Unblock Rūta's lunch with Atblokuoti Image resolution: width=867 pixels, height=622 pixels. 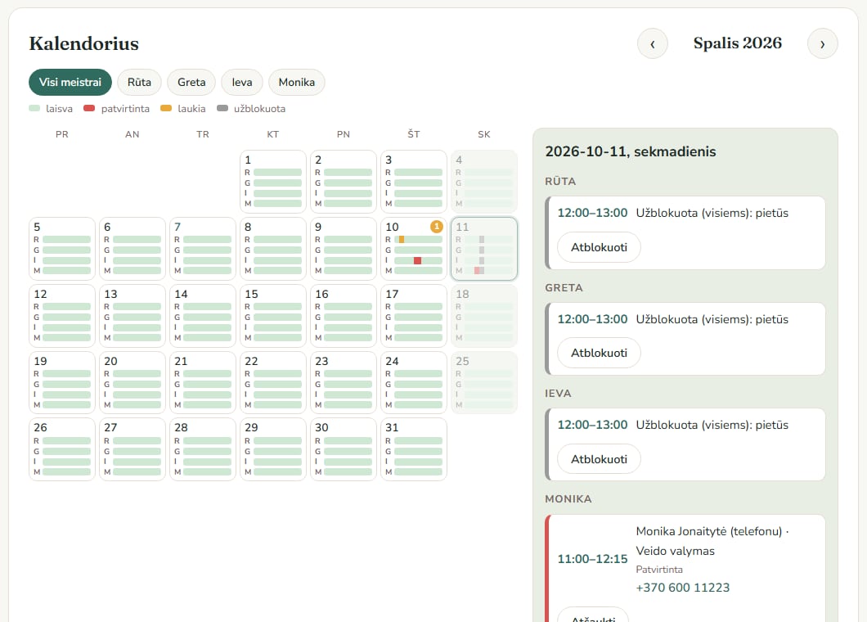coord(599,247)
